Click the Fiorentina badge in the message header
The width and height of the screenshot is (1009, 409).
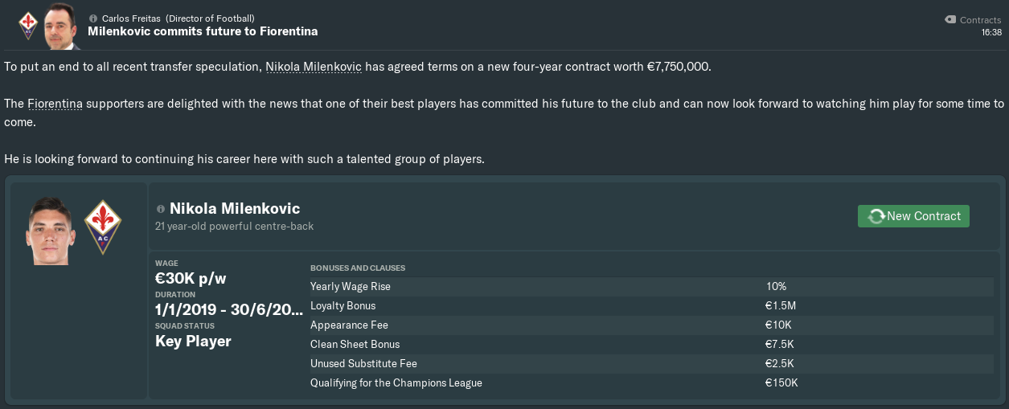(28, 25)
